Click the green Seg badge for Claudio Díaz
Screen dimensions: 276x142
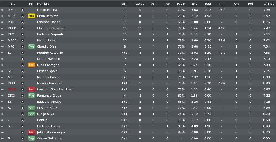(31, 46)
